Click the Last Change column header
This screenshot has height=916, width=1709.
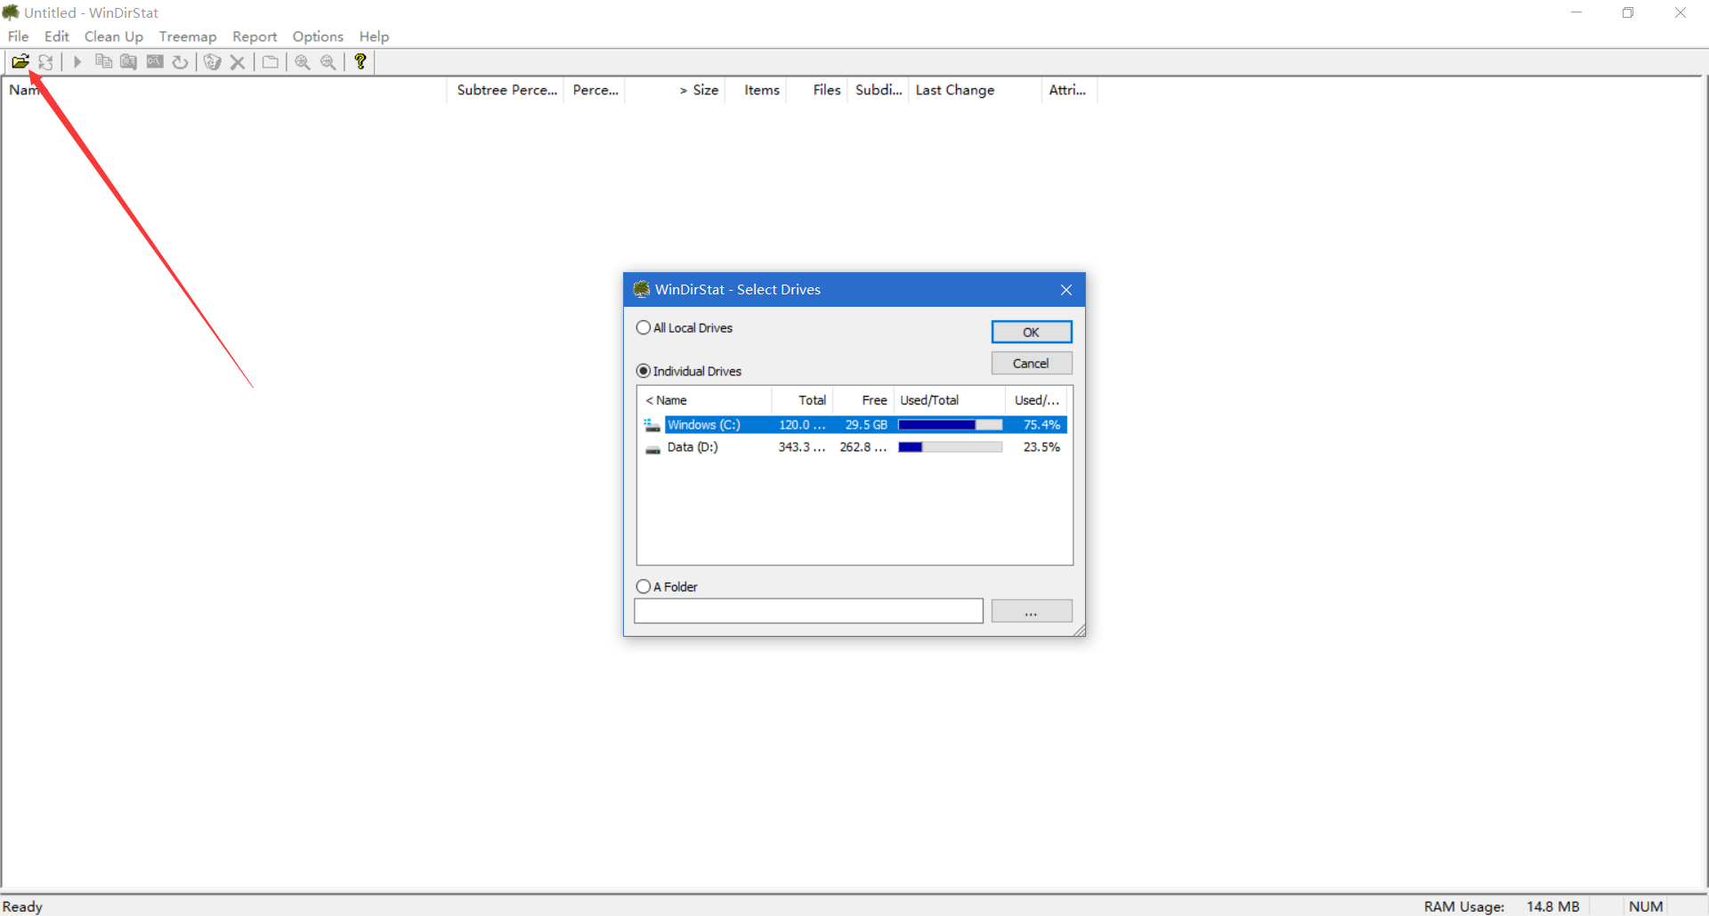point(975,90)
